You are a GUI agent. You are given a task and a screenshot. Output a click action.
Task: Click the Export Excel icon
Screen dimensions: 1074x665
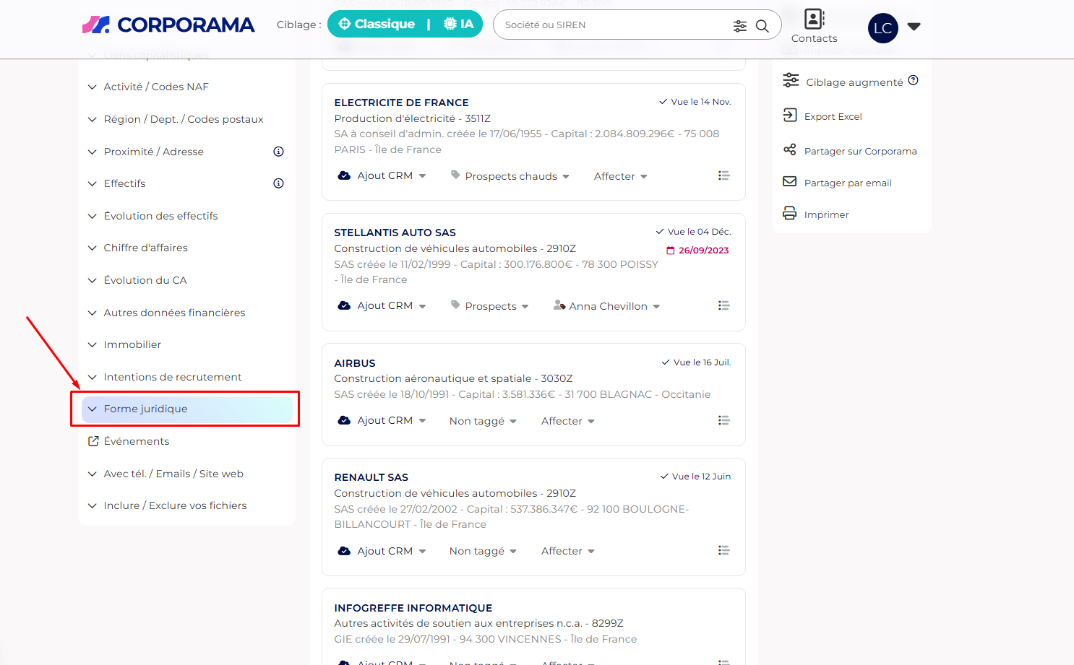790,116
